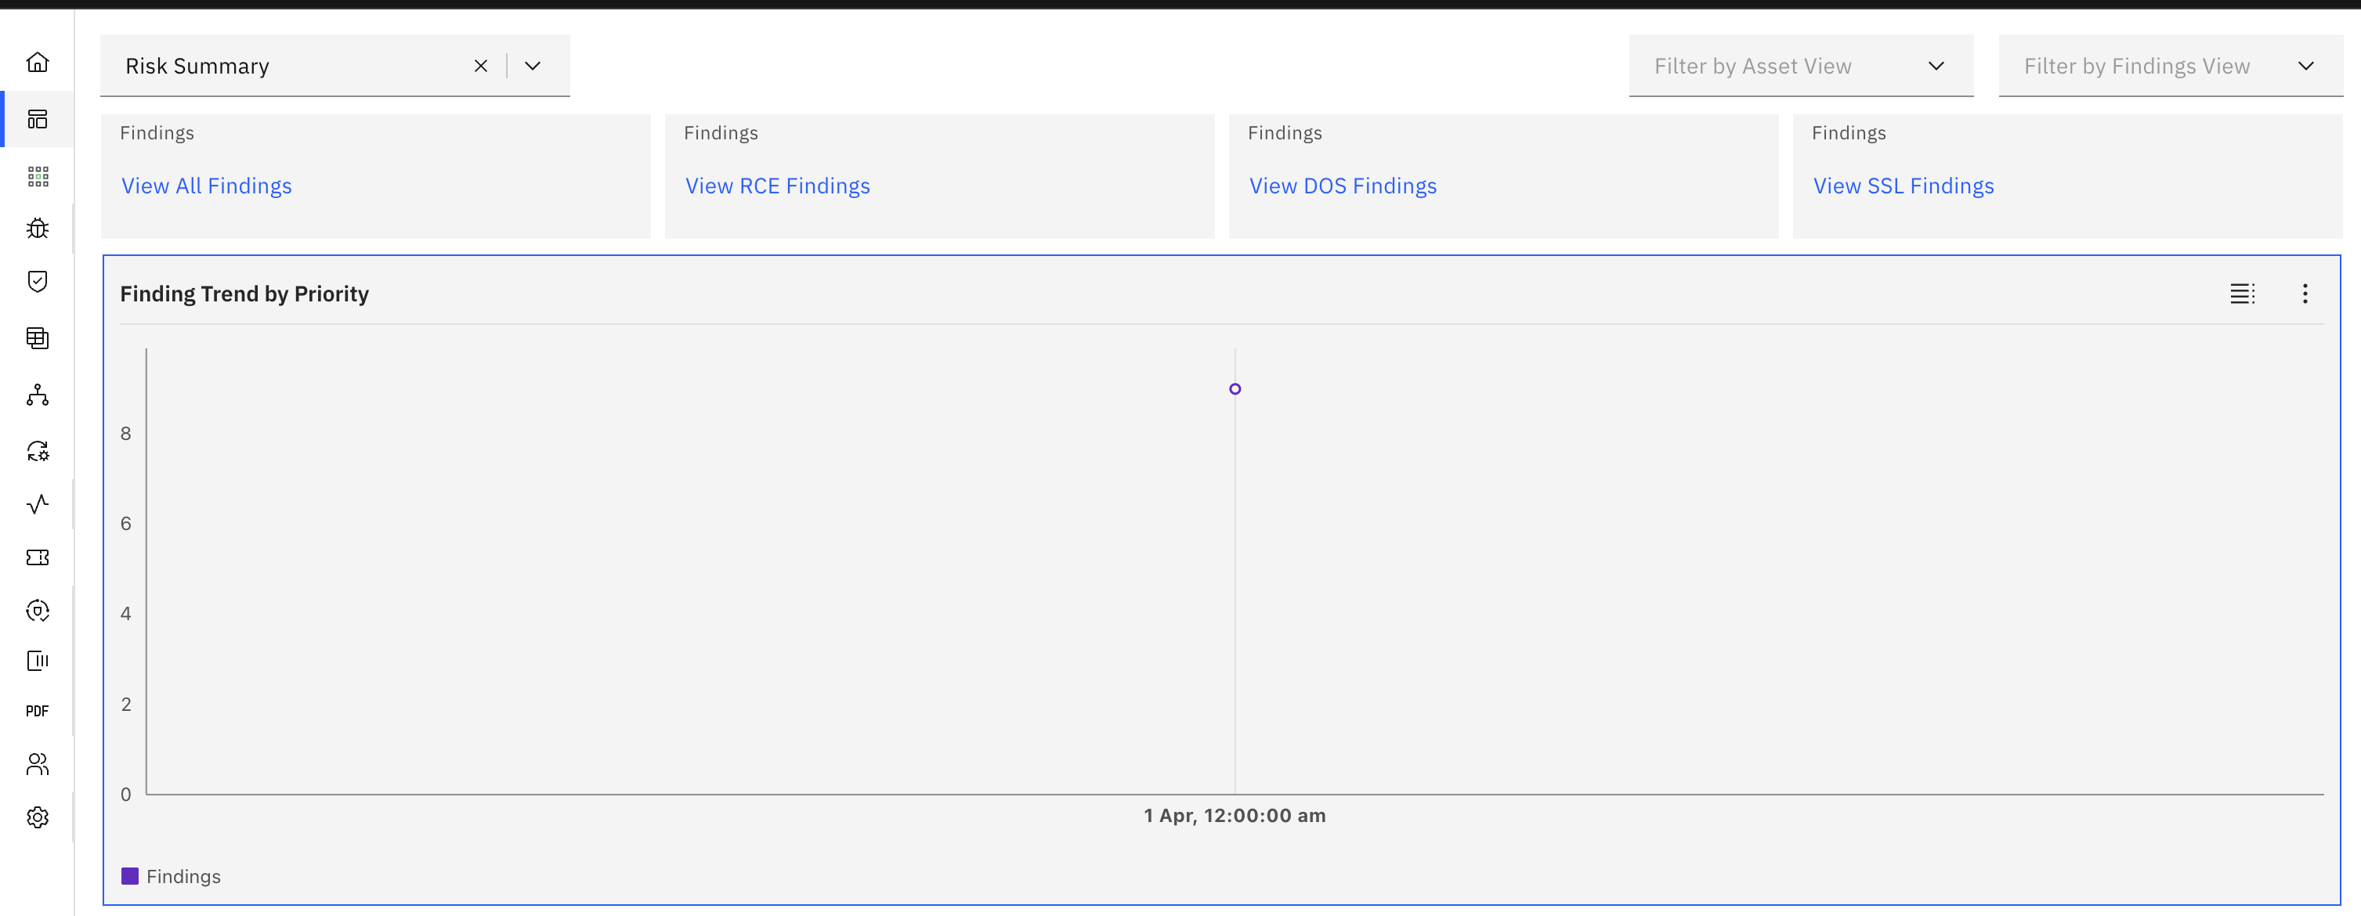This screenshot has width=2361, height=916.
Task: Click the data point on trend chart
Action: [1235, 389]
